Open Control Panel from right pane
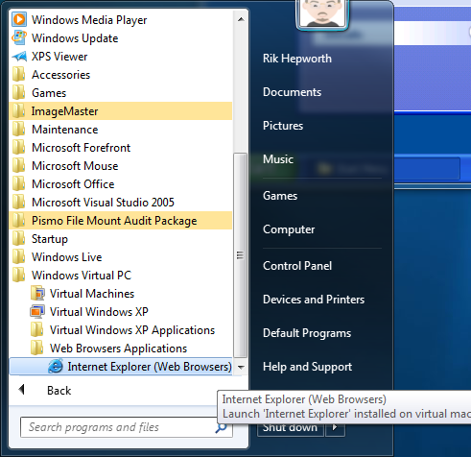471x457 pixels. click(x=297, y=266)
